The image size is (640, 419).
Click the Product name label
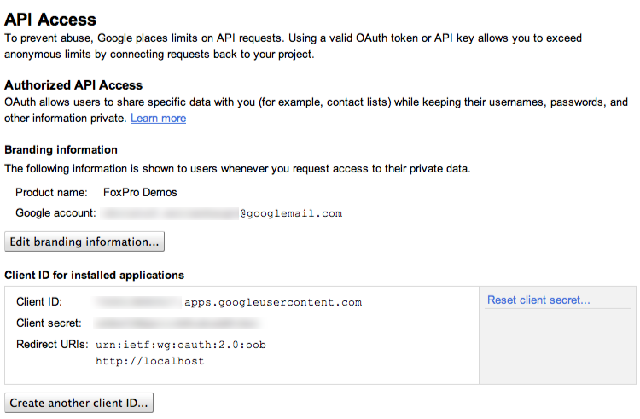point(52,193)
